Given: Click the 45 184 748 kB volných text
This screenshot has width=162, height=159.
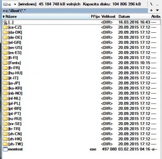Looking at the screenshot, I should tap(60, 4).
